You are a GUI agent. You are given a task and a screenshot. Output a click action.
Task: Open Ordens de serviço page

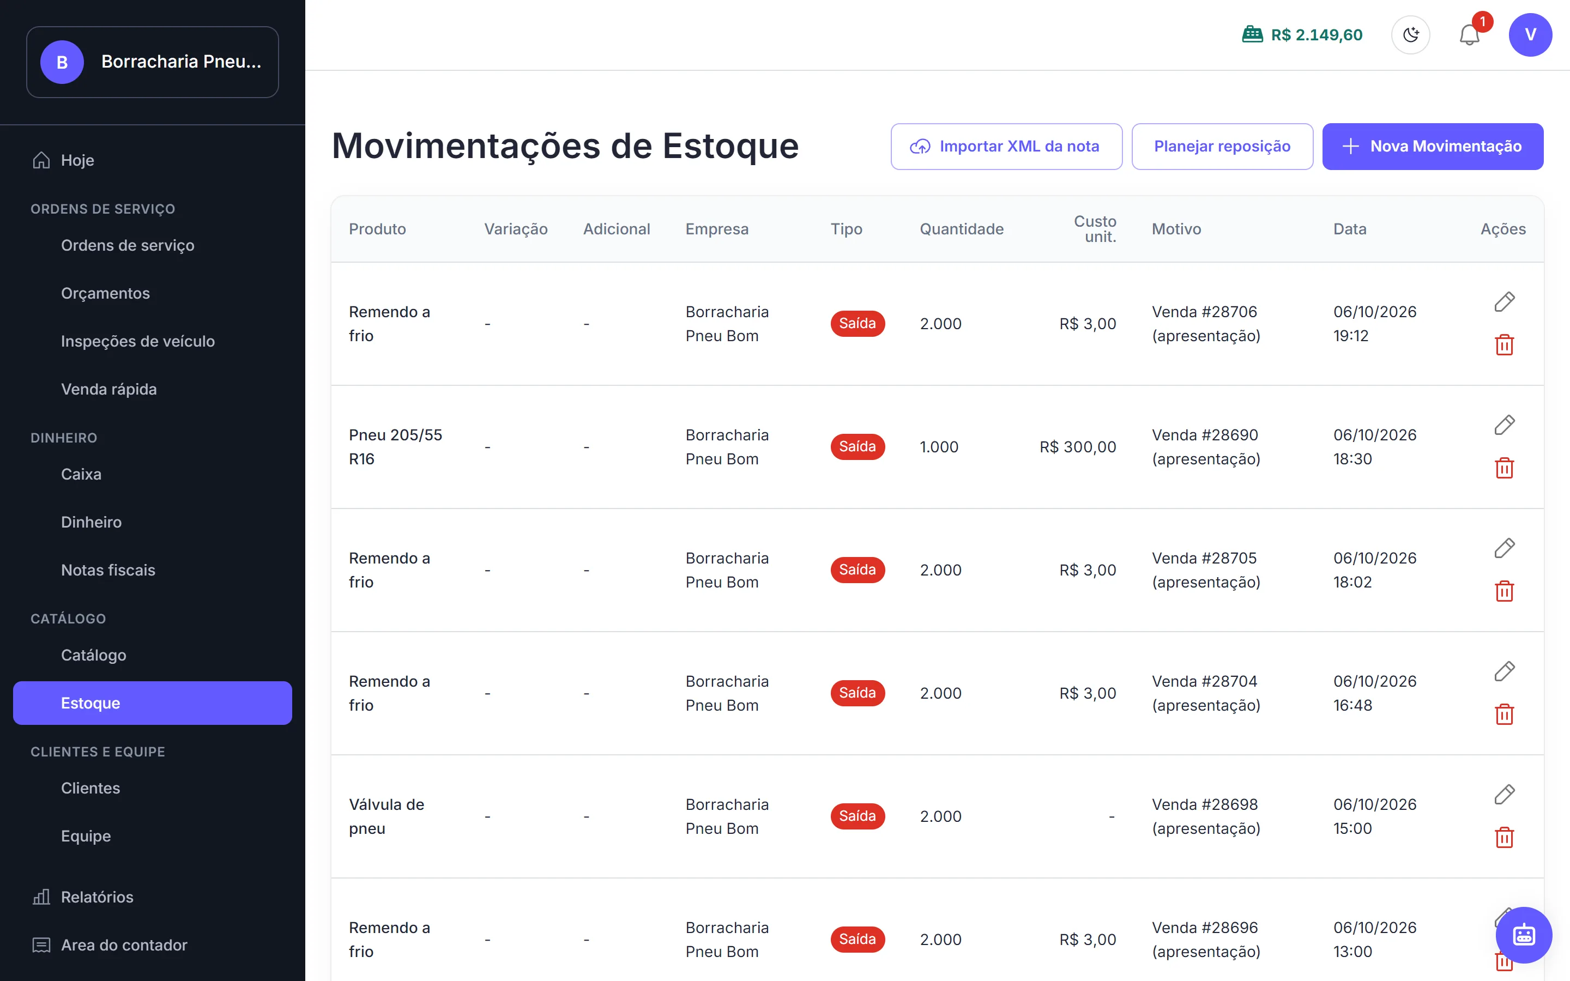(153, 245)
